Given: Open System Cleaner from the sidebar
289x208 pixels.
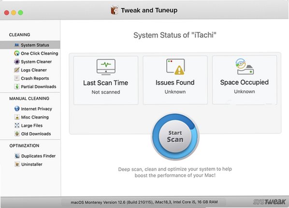Looking at the screenshot, I should pos(30,61).
